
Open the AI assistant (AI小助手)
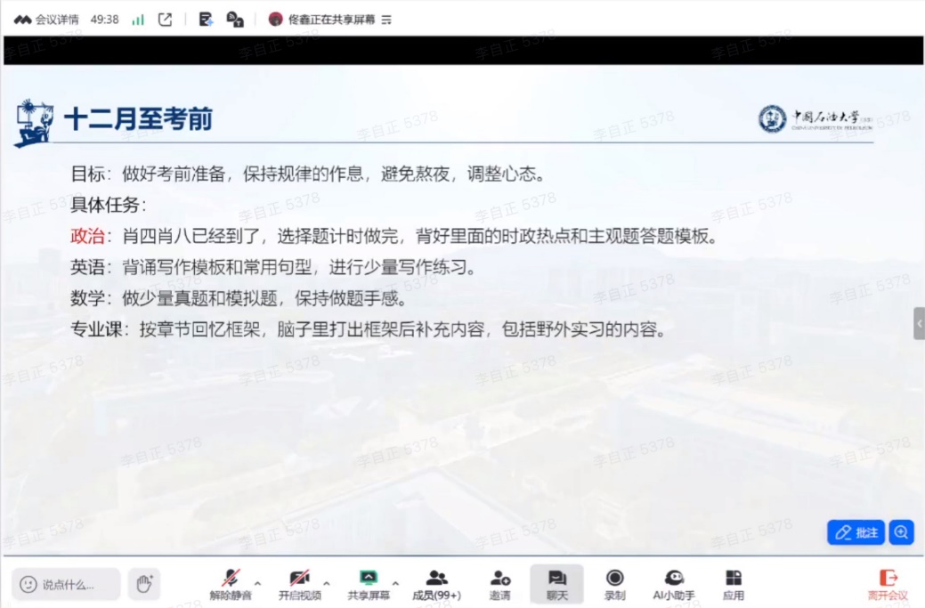[x=674, y=583]
